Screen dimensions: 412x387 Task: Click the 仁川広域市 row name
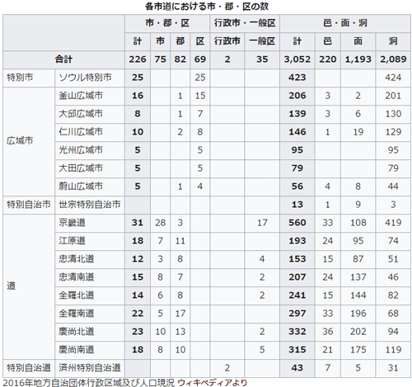click(81, 132)
